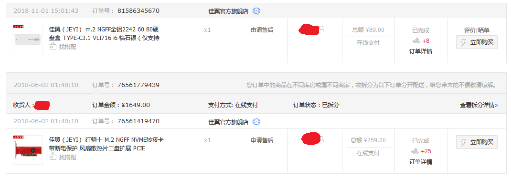
Task: Click the bean points icon showing +25
Action: [x=415, y=151]
